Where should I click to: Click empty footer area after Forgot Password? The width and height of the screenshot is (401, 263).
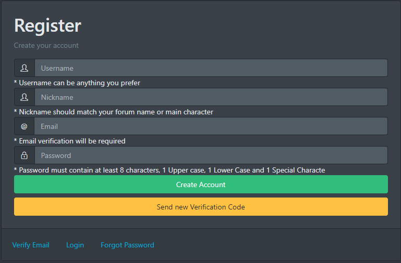[276, 245]
